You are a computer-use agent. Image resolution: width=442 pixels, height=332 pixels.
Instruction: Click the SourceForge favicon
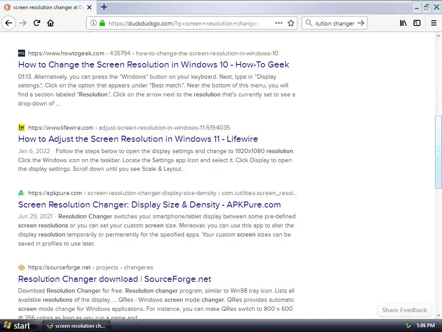click(x=22, y=267)
